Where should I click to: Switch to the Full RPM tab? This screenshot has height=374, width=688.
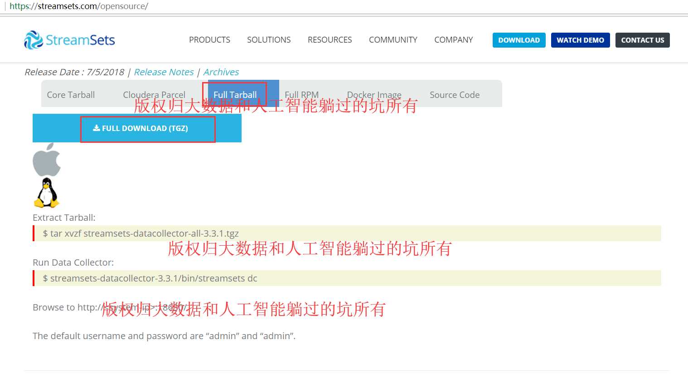[301, 95]
